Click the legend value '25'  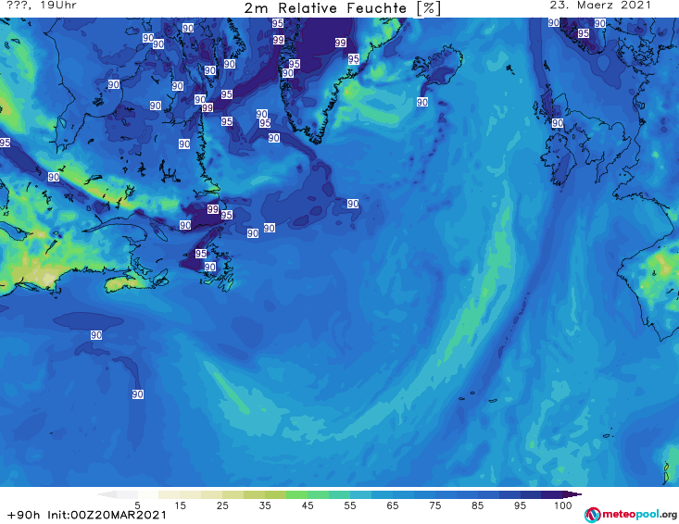[222, 505]
